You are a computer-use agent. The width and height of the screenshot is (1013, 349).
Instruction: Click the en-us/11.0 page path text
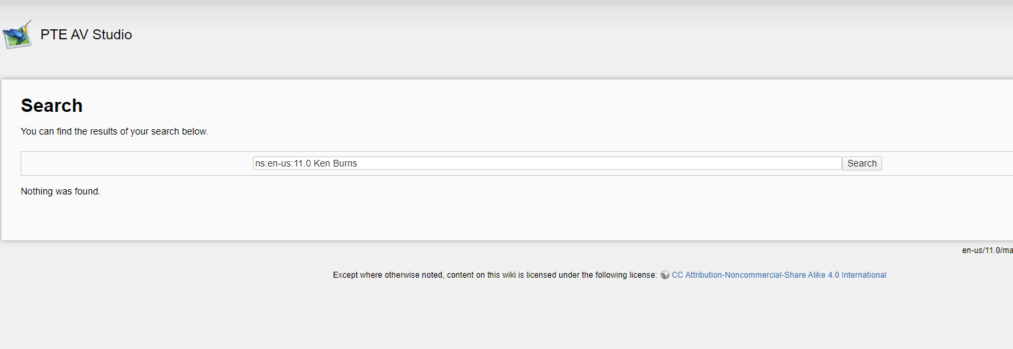pos(987,250)
